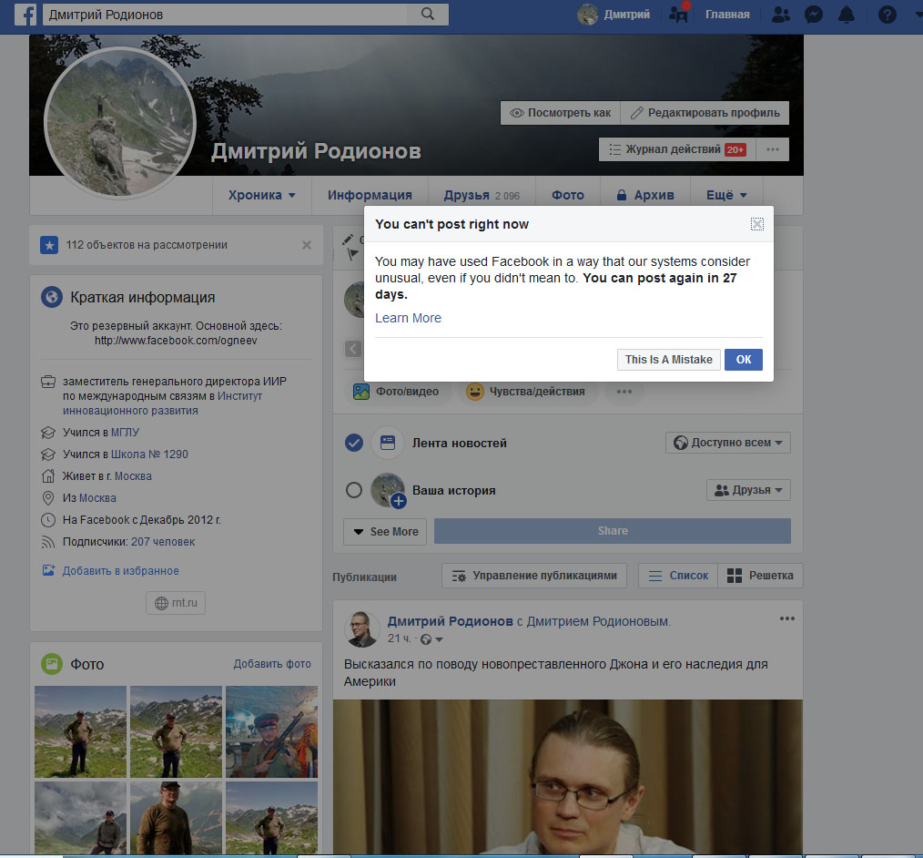Viewport: 923px width, 858px height.
Task: Expand the See More options
Action: point(385,532)
